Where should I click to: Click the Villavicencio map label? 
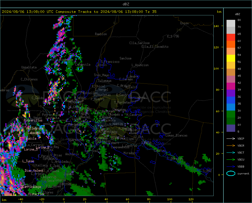(62, 60)
